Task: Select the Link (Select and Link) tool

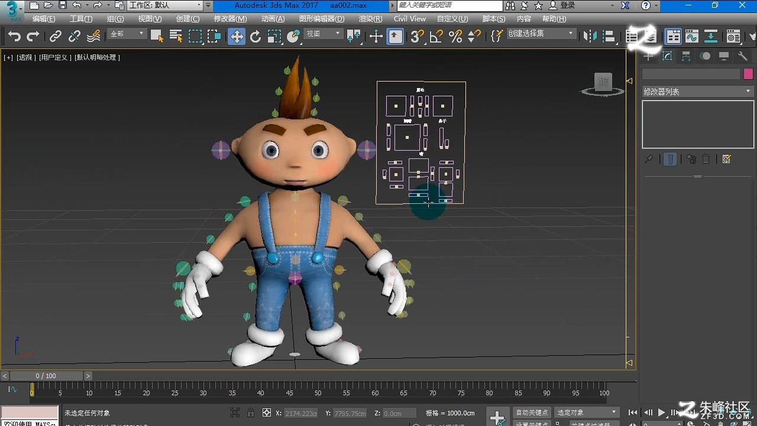Action: pos(56,37)
